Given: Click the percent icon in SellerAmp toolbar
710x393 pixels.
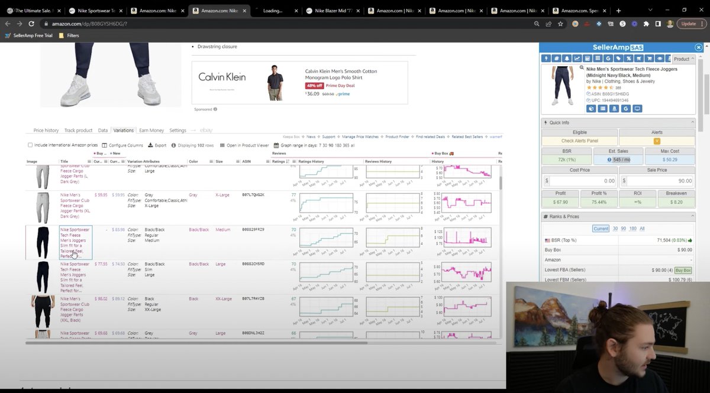Looking at the screenshot, I should [629, 59].
